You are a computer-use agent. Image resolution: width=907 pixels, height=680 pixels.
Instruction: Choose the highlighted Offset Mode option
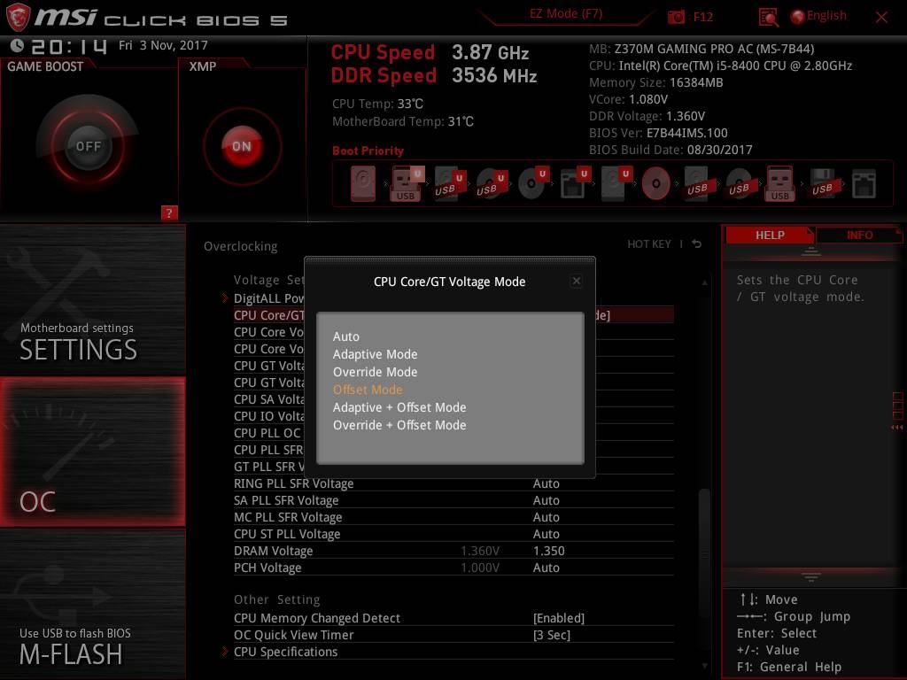[x=368, y=390]
